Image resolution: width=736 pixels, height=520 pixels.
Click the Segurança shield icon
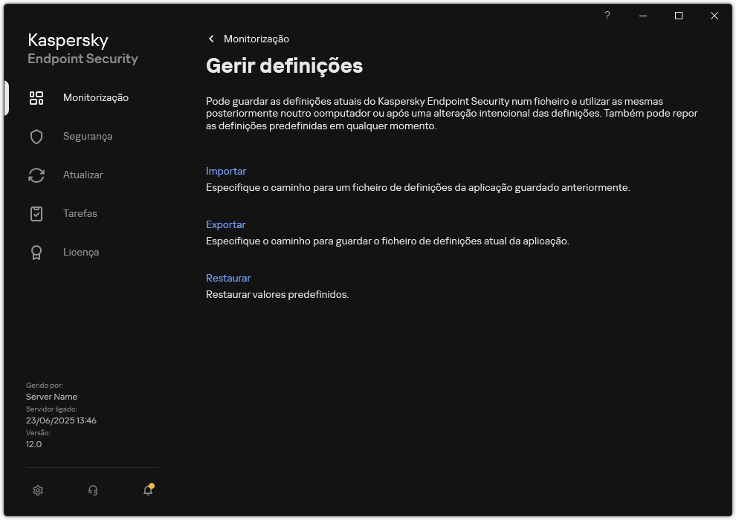(x=36, y=137)
